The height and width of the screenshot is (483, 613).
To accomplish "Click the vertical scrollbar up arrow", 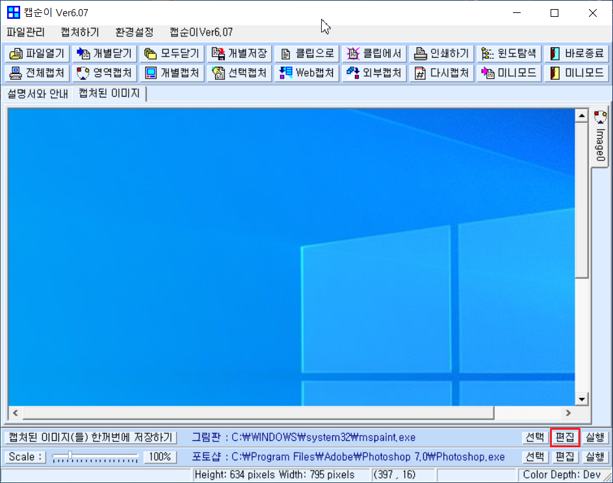I will (581, 116).
